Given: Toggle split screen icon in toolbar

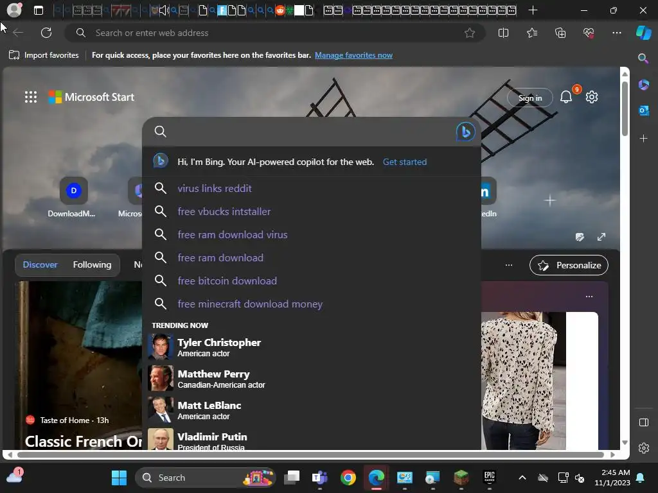Looking at the screenshot, I should tap(503, 33).
